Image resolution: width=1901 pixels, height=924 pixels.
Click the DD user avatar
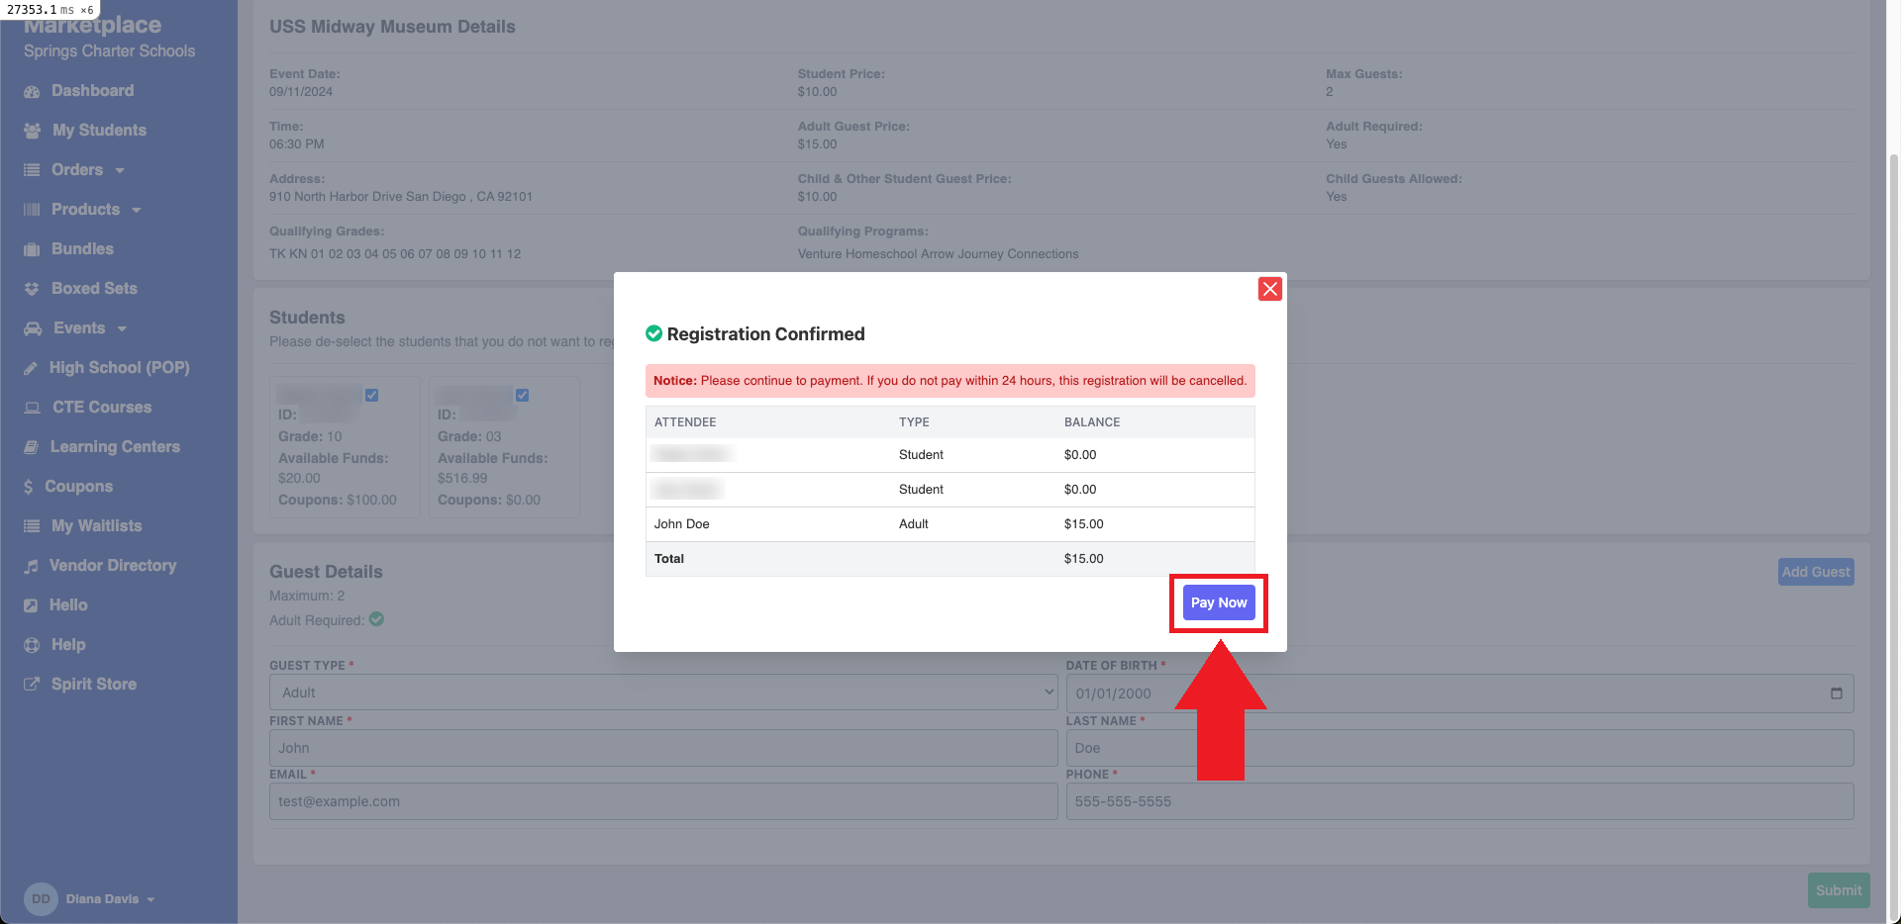(41, 899)
